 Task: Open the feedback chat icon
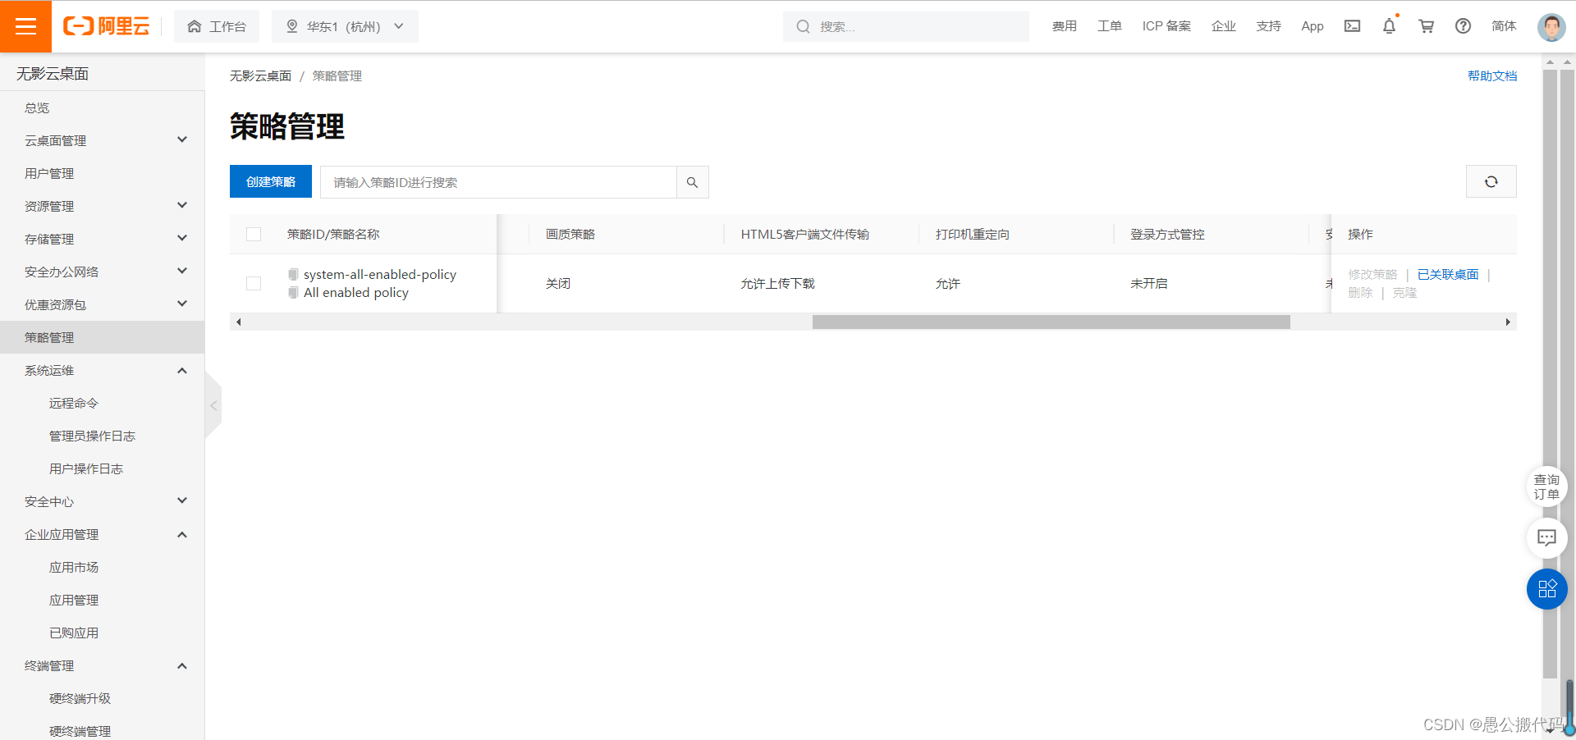pyautogui.click(x=1546, y=538)
